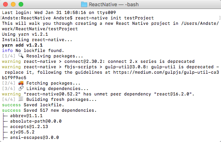Click the ReactNative — -bash window title
This screenshot has height=142, width=221.
pos(114,5)
